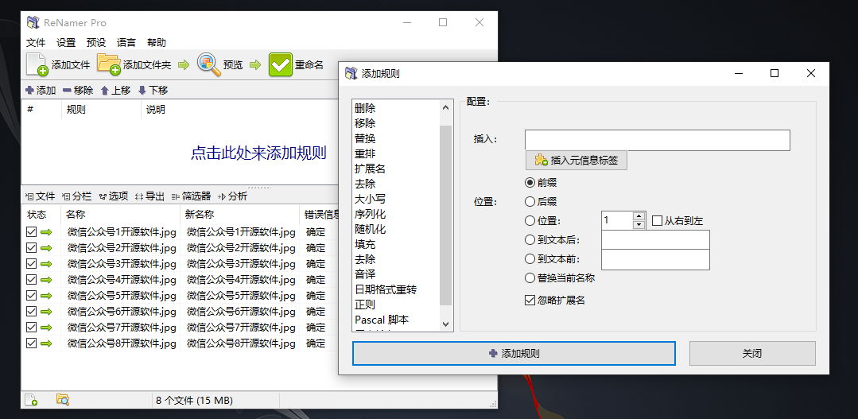Click status bar folder search icon

pyautogui.click(x=62, y=400)
